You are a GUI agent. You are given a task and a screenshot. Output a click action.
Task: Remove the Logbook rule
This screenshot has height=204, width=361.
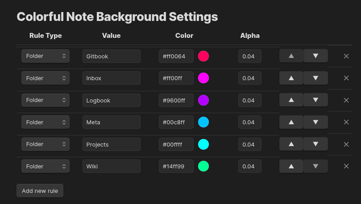pos(346,100)
